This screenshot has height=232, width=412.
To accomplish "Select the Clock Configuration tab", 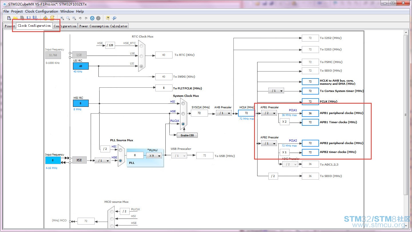I will coord(34,25).
